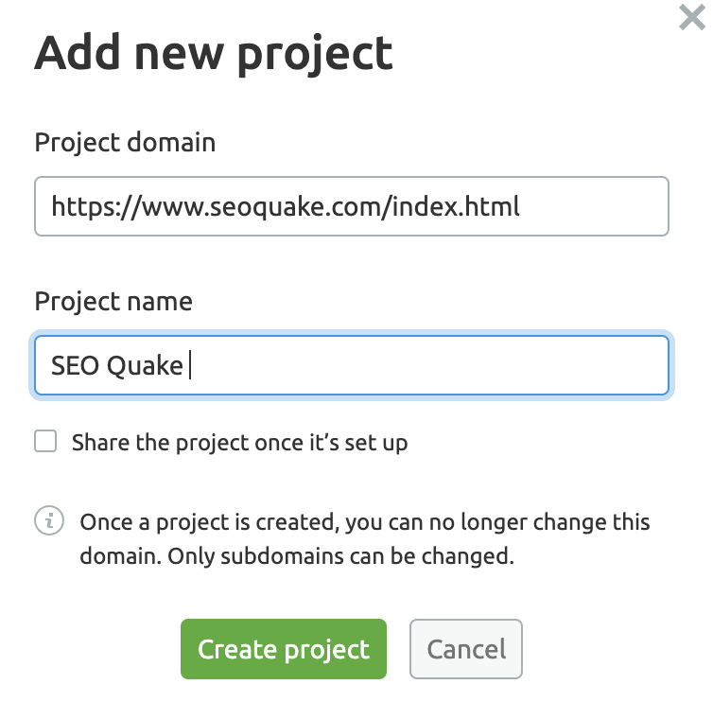Click the domain change warning text

(x=365, y=538)
